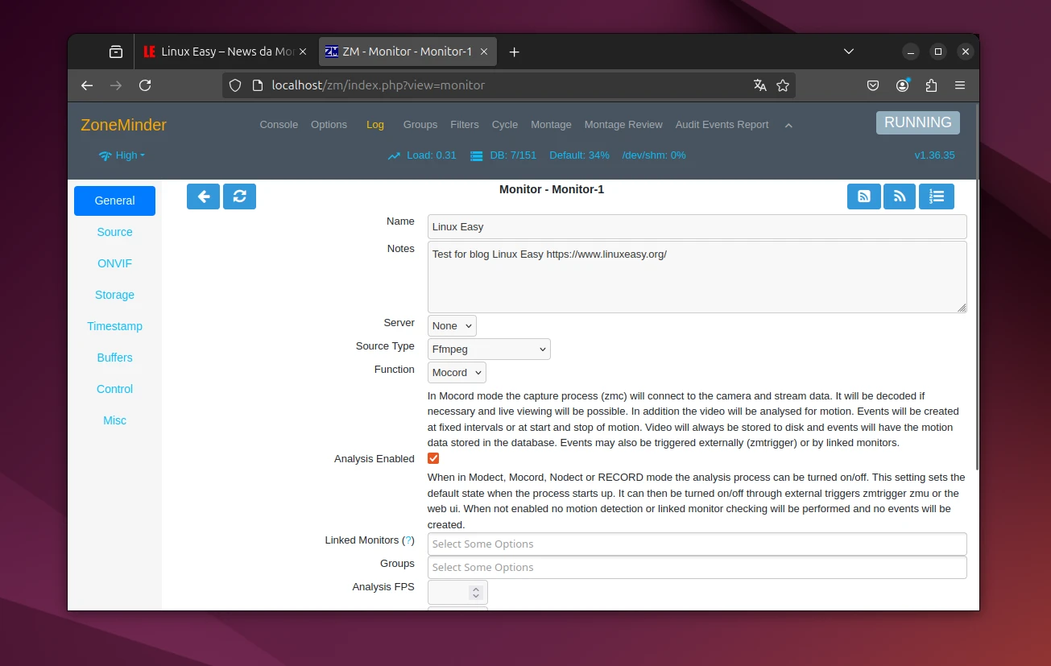Open the browser extensions puzzle icon
Image resolution: width=1051 pixels, height=666 pixels.
[931, 85]
